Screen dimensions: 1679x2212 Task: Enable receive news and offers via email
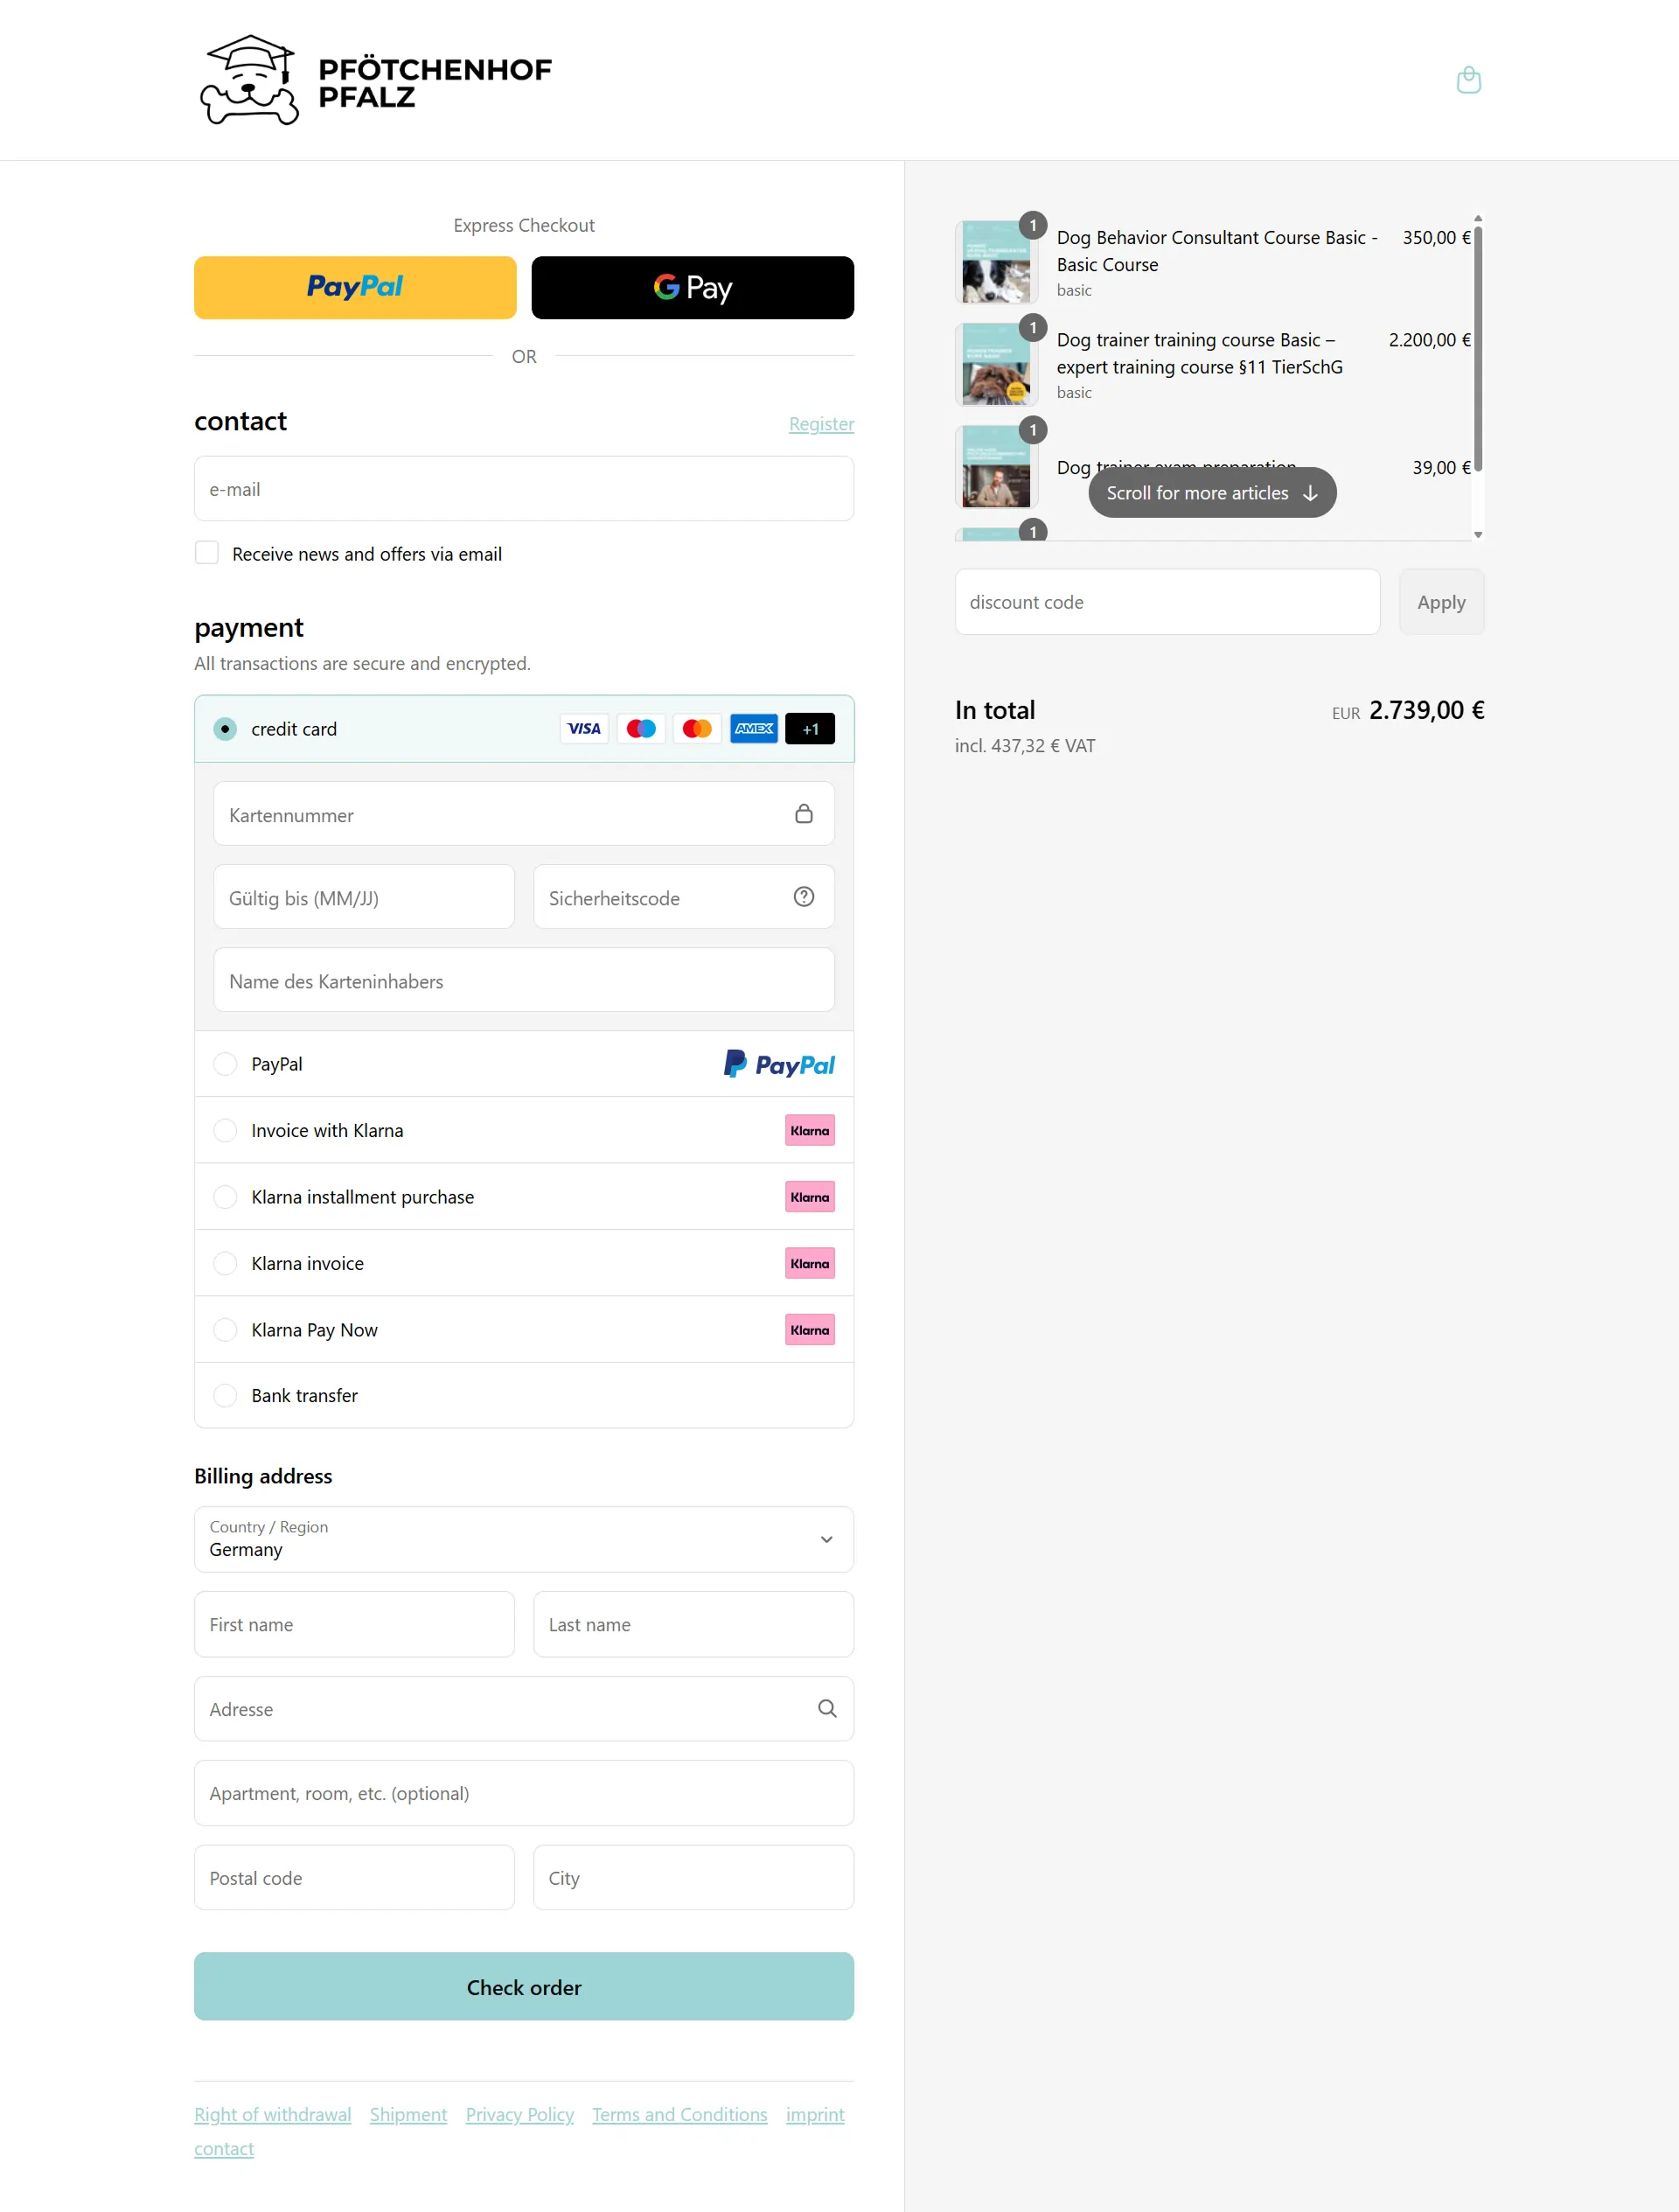207,552
